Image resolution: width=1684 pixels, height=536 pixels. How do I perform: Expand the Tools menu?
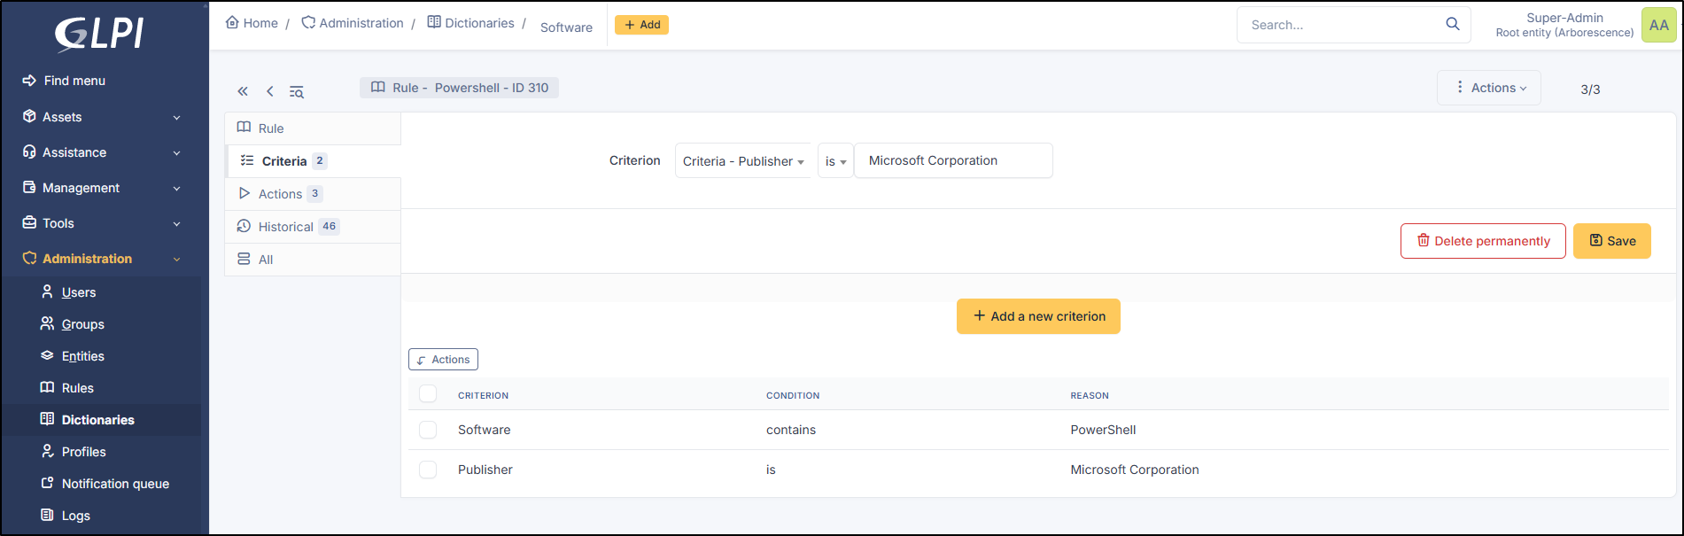tap(102, 223)
